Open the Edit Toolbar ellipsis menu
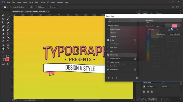 point(3,52)
